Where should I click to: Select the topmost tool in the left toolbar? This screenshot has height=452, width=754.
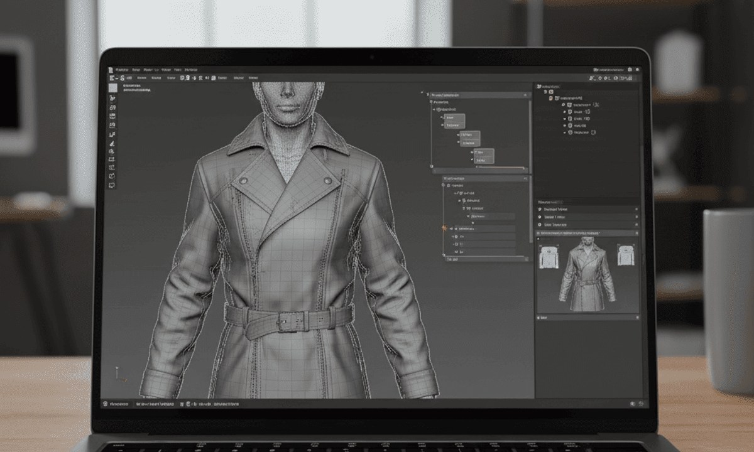(112, 88)
